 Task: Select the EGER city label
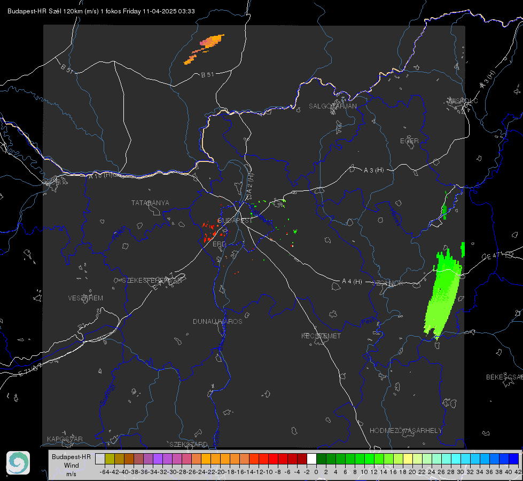(x=409, y=141)
